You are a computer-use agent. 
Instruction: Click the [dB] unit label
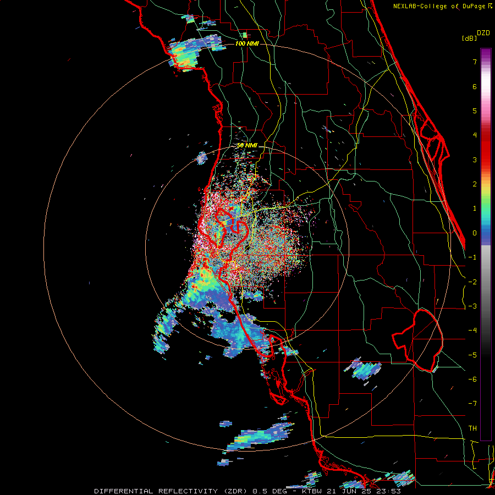(x=469, y=38)
